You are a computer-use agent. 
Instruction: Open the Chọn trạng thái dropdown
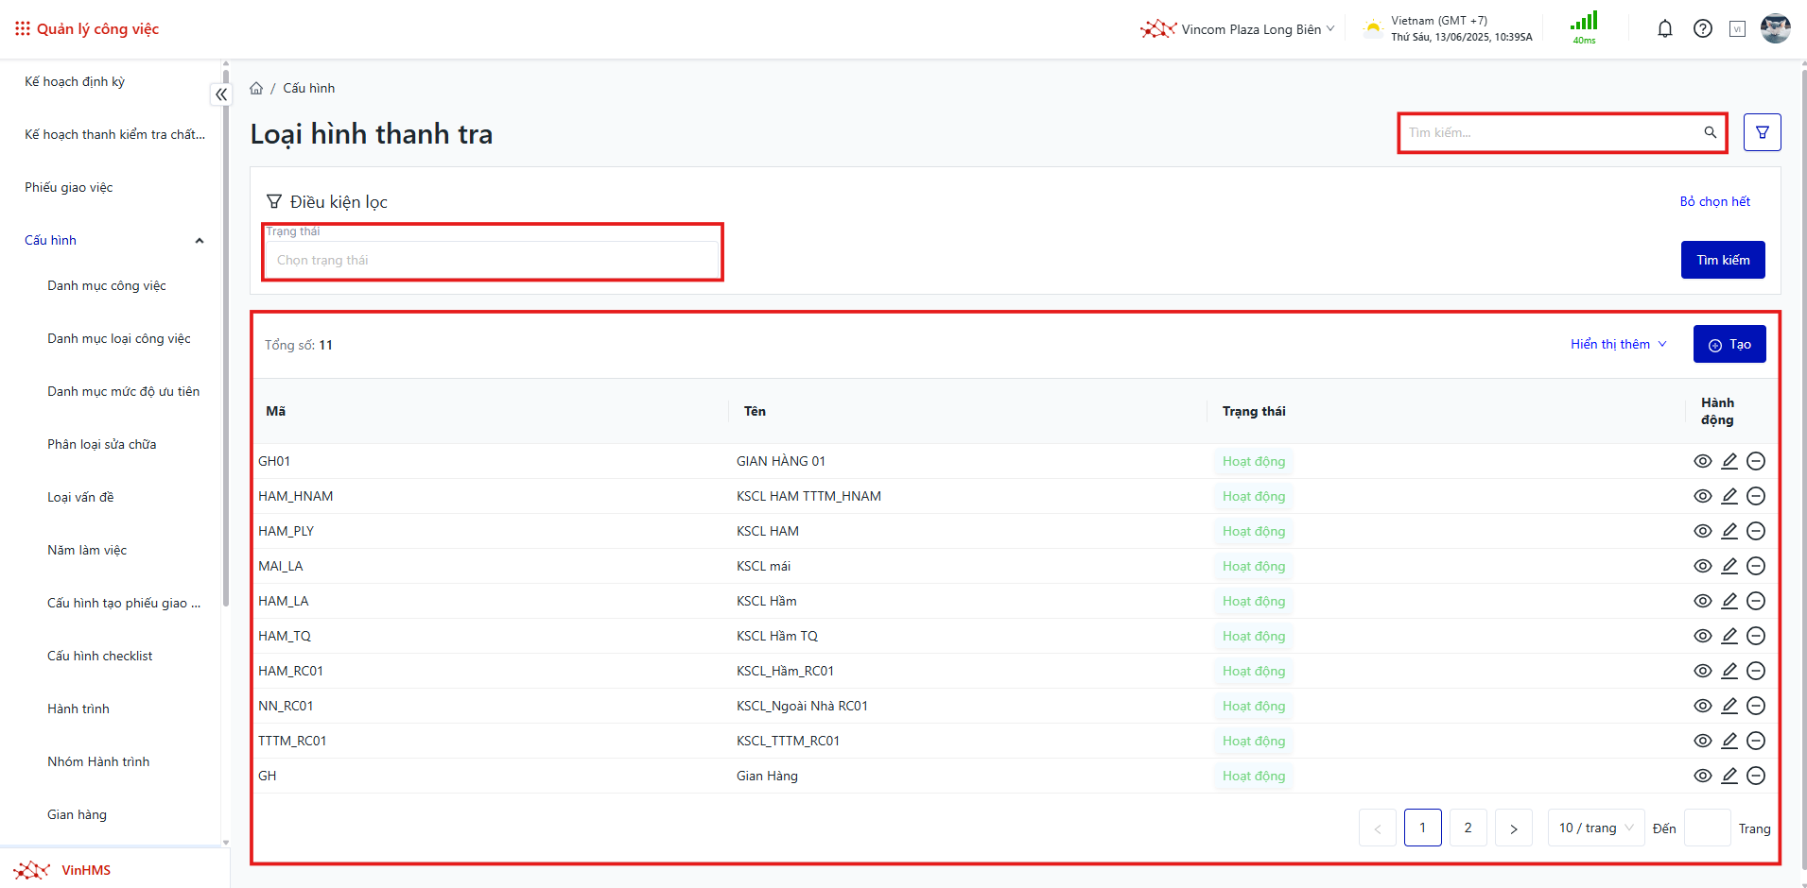click(492, 260)
